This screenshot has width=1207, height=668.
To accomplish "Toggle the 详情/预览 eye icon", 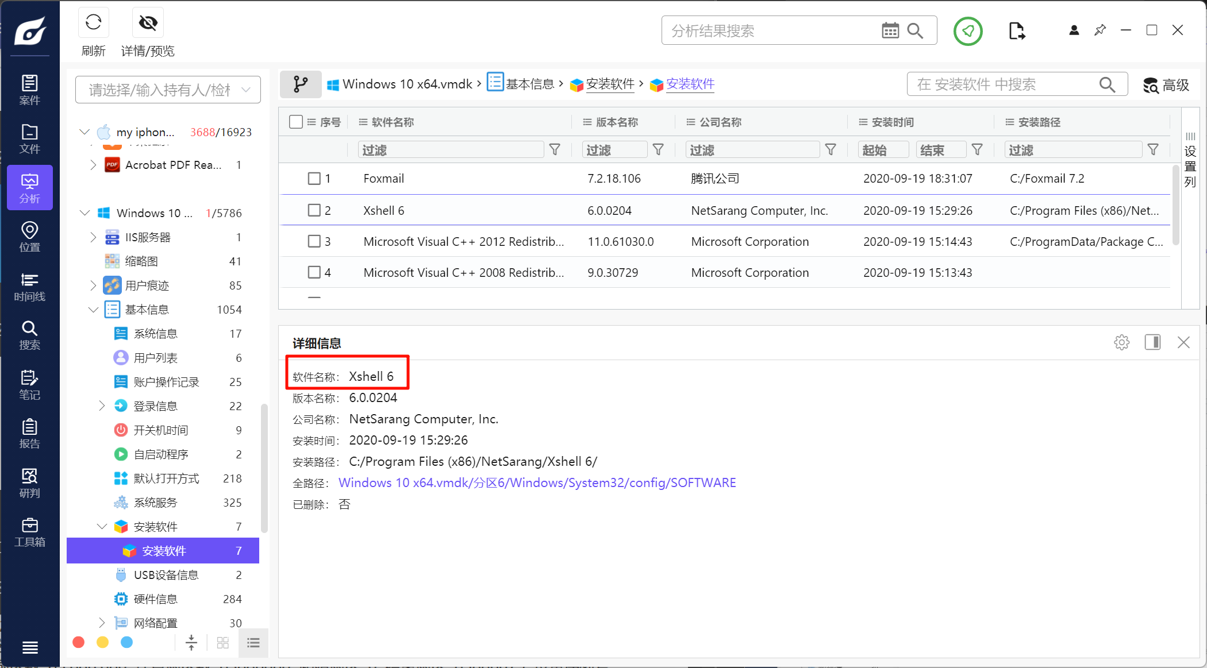I will [x=148, y=23].
